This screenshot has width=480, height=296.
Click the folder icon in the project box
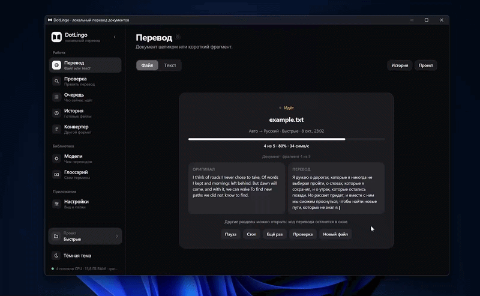(x=56, y=236)
